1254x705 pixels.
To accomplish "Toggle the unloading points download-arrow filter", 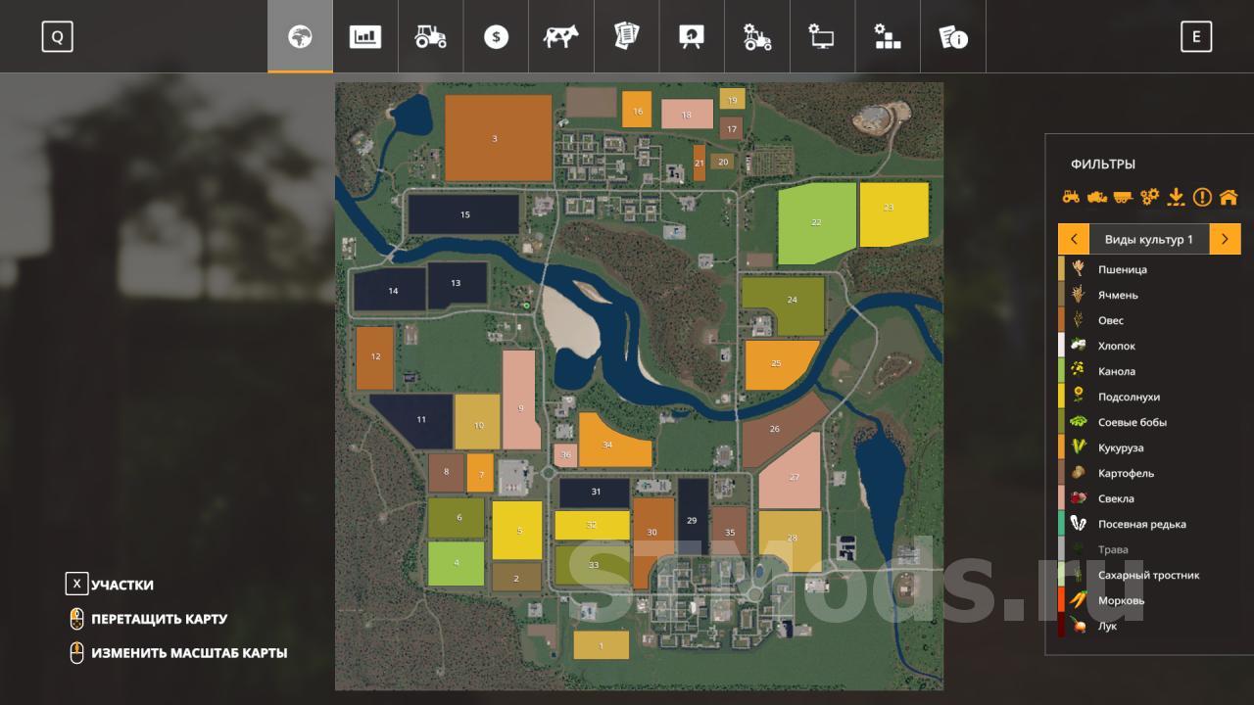I will tap(1176, 197).
